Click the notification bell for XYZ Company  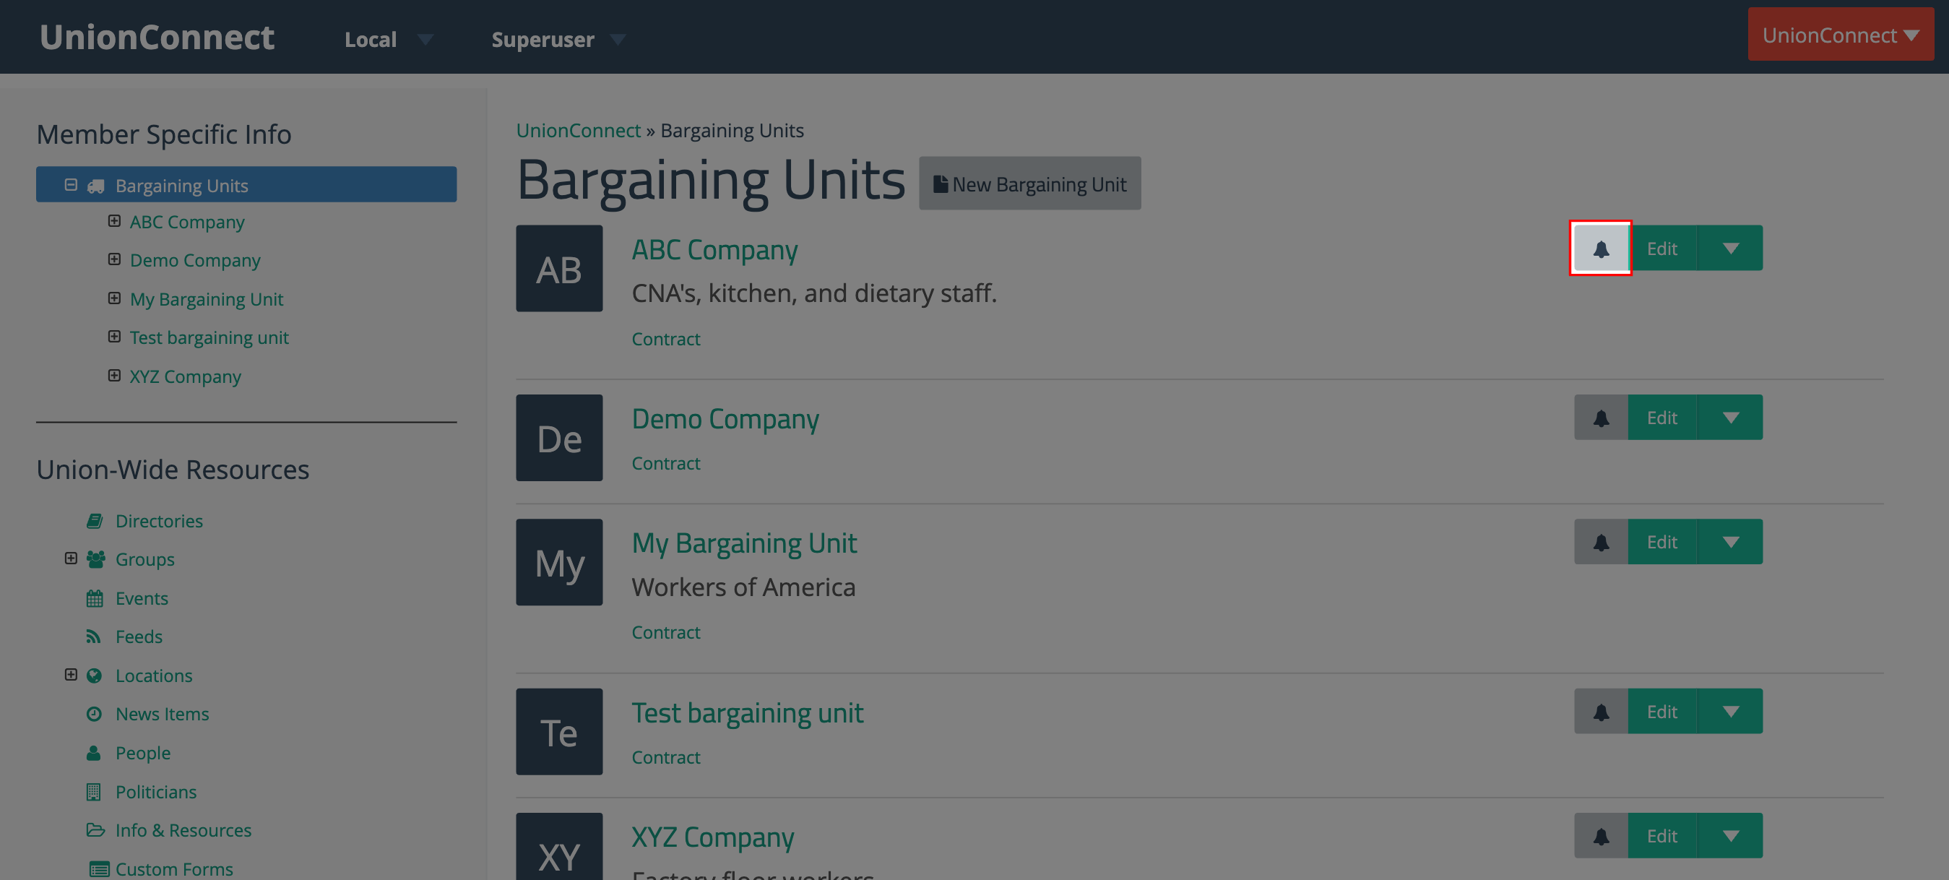[1600, 835]
